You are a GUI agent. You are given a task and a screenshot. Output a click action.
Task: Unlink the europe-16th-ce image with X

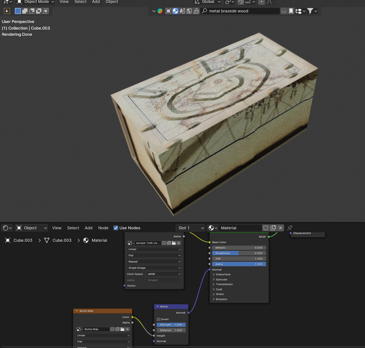pyautogui.click(x=179, y=243)
